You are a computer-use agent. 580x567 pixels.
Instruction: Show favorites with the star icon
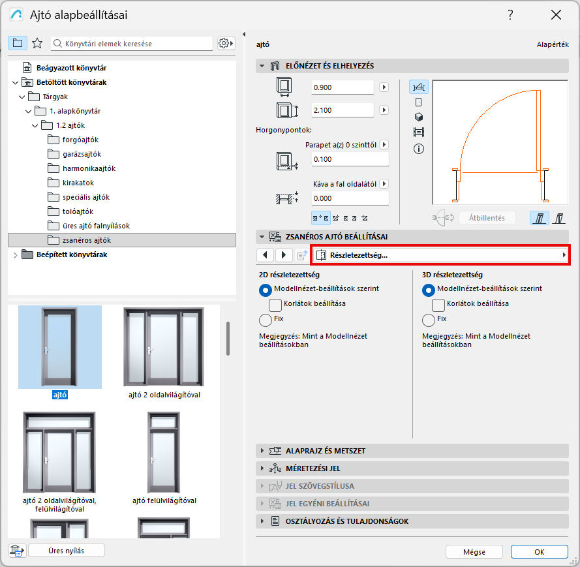(37, 43)
